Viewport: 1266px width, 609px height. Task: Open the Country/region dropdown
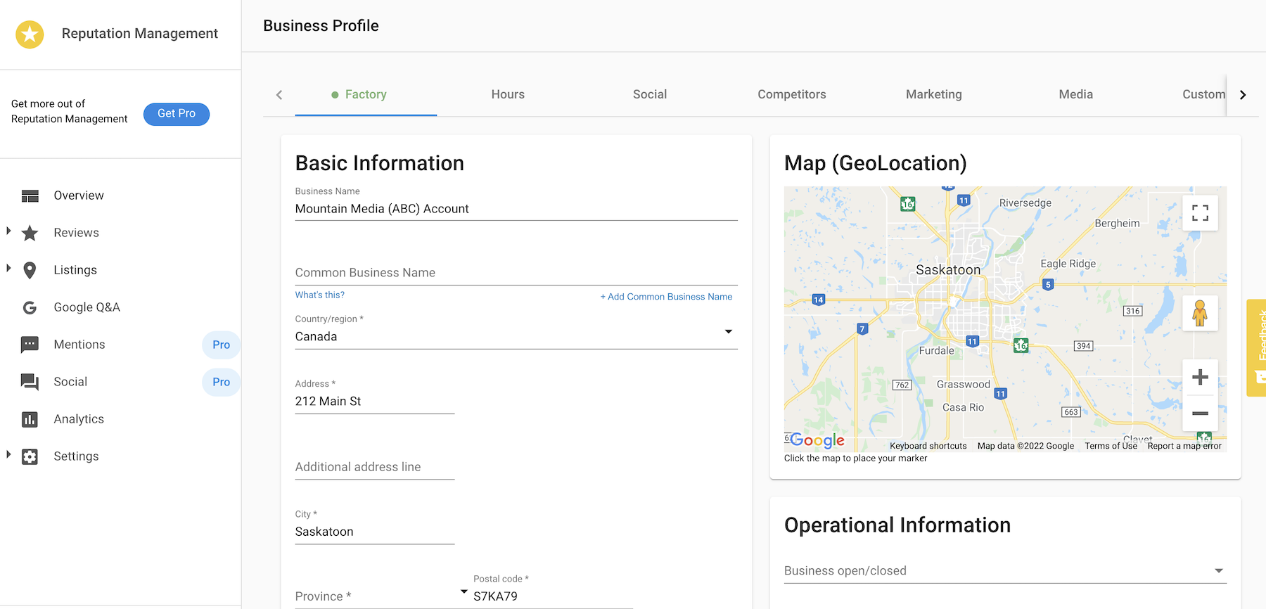point(728,332)
